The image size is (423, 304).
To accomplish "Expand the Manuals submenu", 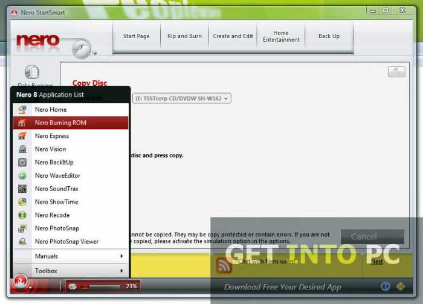I will tap(71, 256).
